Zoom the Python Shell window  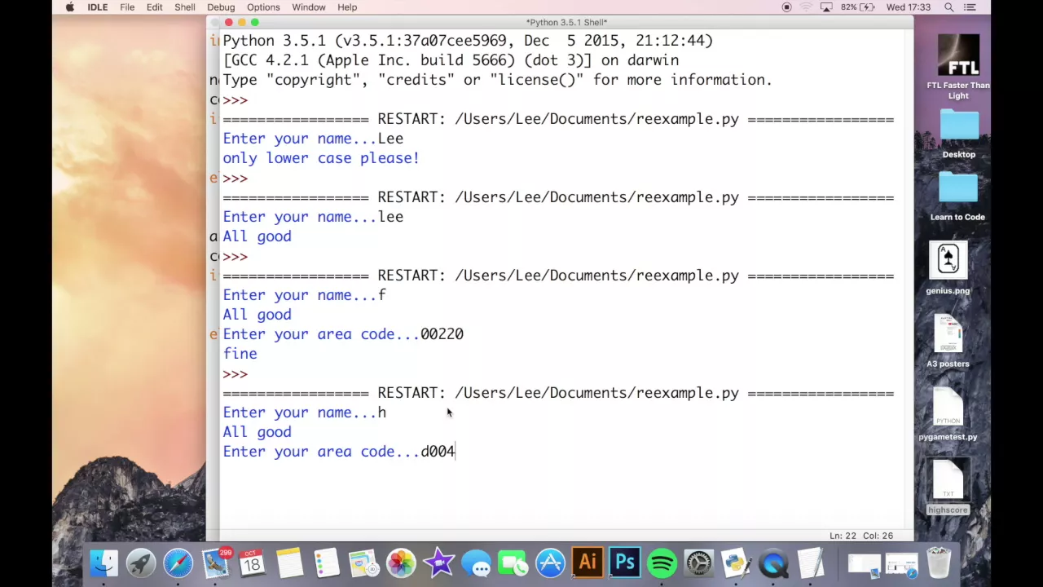tap(254, 22)
